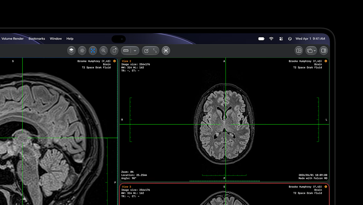Open the Bookmarks menu
The image size is (363, 205).
point(37,39)
